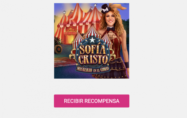Click the RECIBIR RECOMPENSA button
The height and width of the screenshot is (118, 187).
(x=92, y=101)
